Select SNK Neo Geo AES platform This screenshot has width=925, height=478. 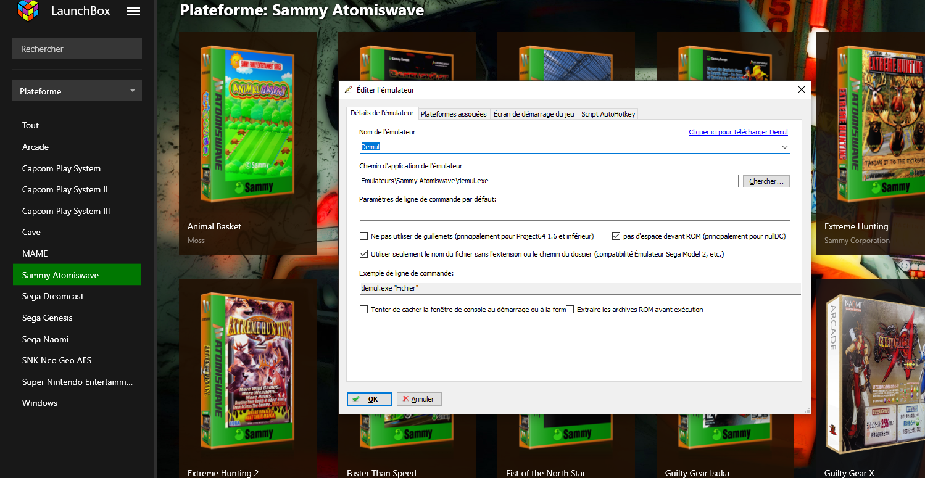[77, 360]
